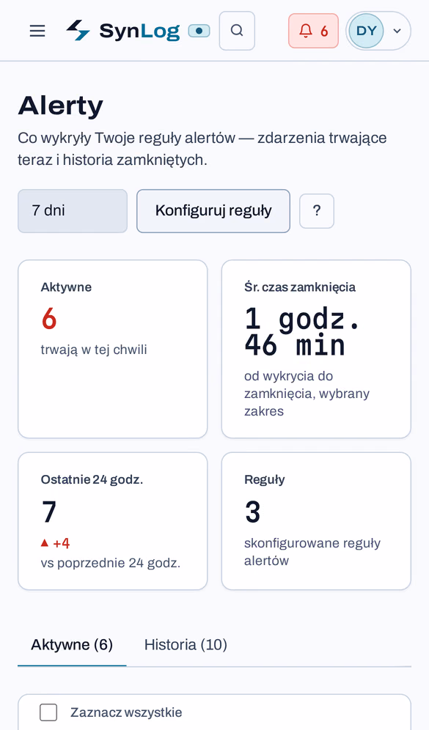Open the Aktywne summary card

(113, 349)
